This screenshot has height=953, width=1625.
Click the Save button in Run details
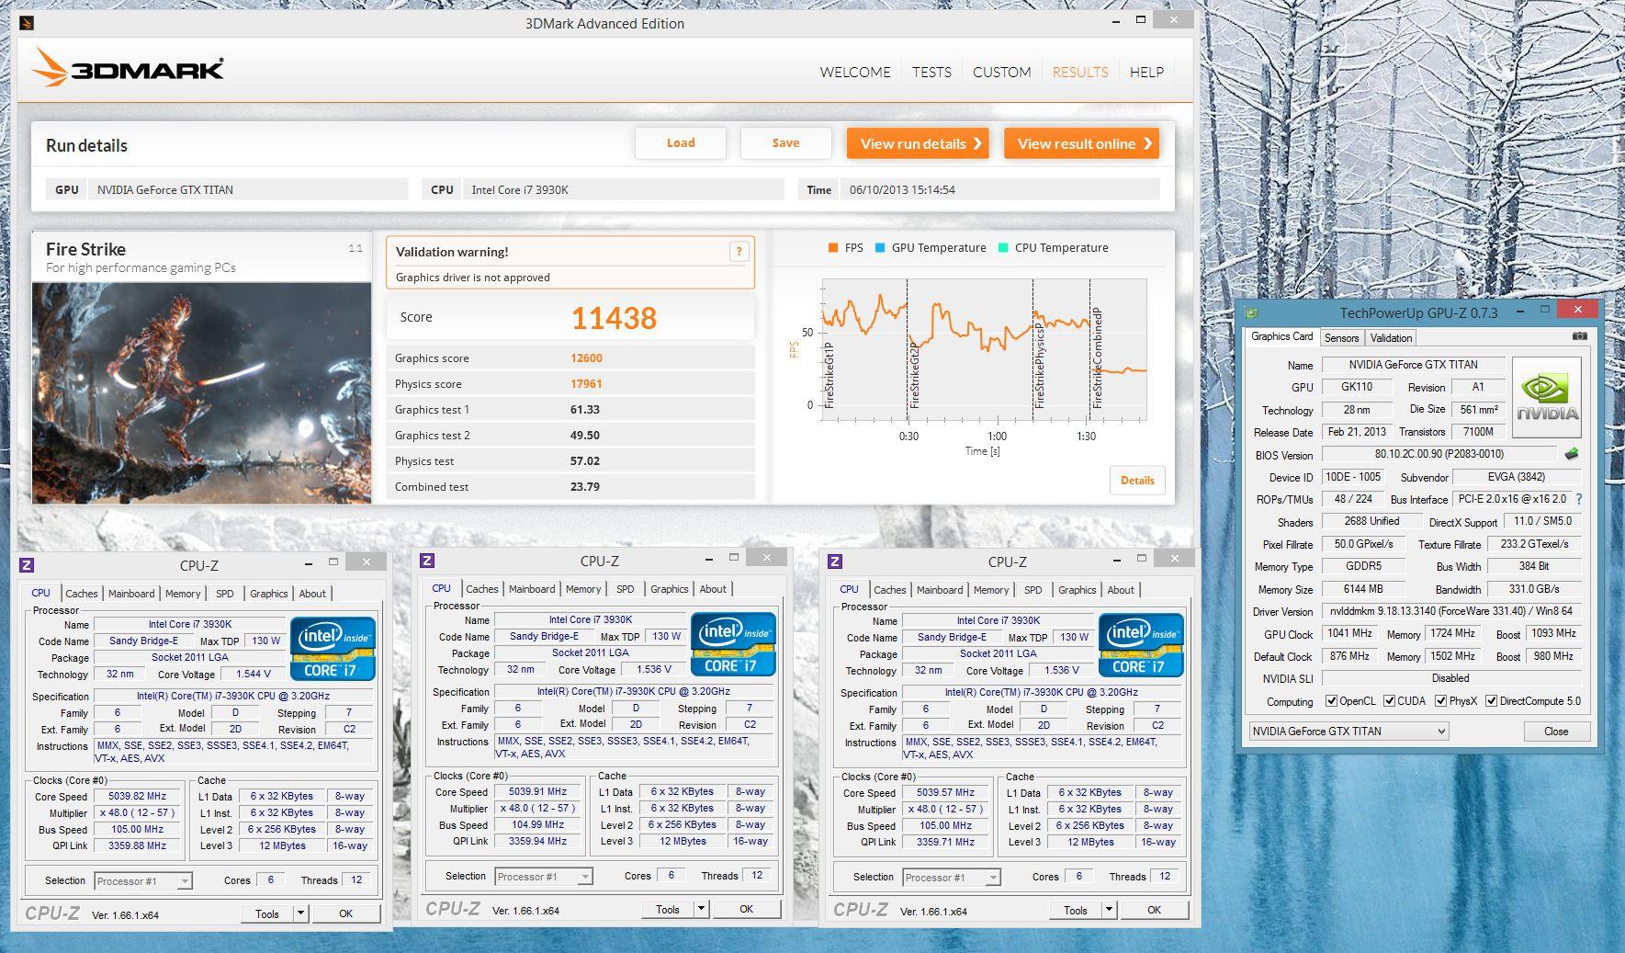point(785,143)
